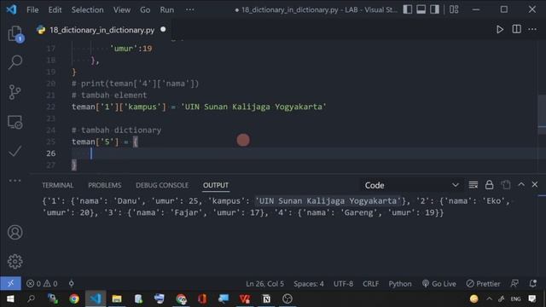Toggle primary side bar layout icon
The height and width of the screenshot is (307, 546).
pos(408,9)
